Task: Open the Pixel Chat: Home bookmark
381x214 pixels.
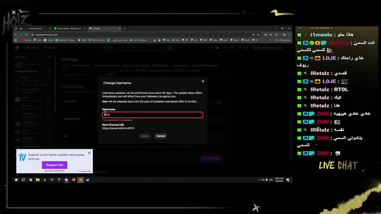Action: 97,40
